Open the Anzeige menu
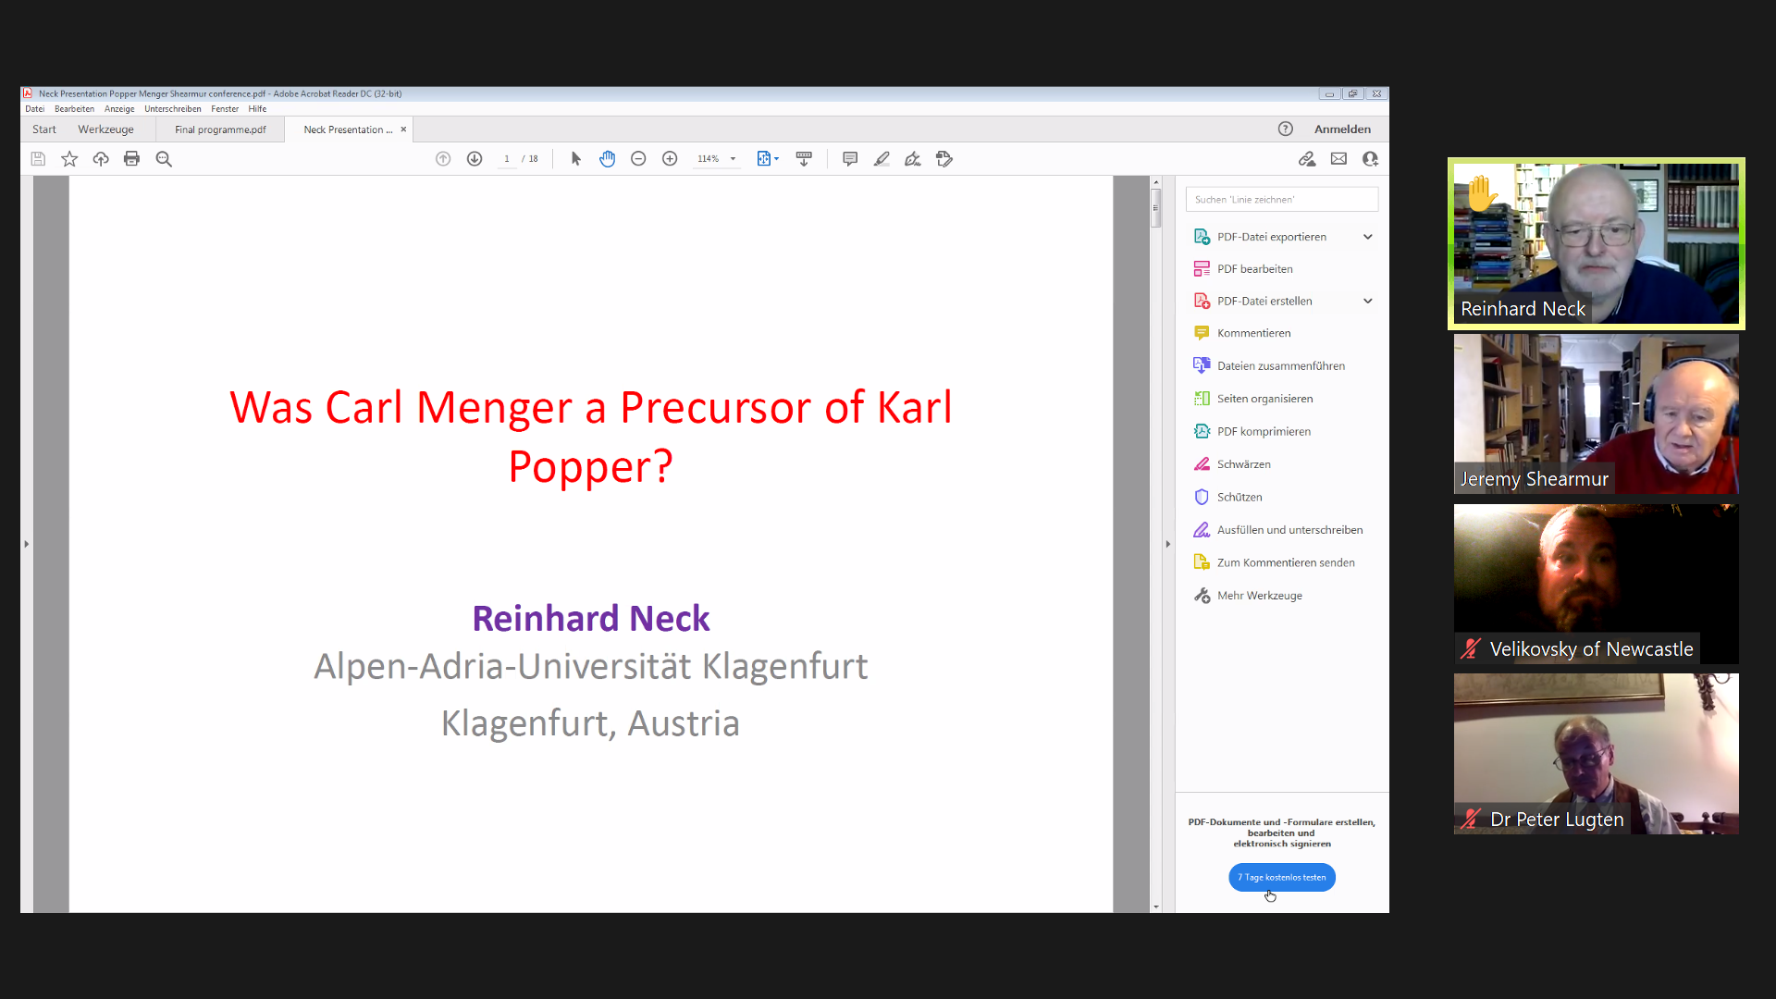Screen dimensions: 1776x999 [x=119, y=109]
